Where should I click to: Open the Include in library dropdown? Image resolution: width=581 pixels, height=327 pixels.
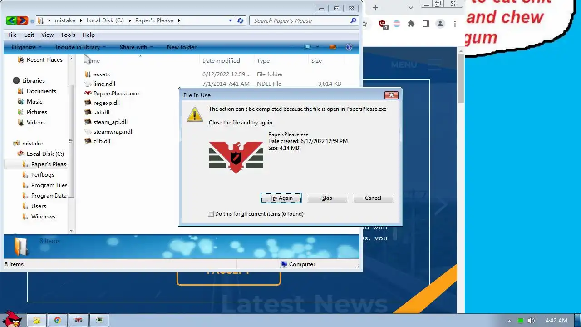tap(81, 47)
